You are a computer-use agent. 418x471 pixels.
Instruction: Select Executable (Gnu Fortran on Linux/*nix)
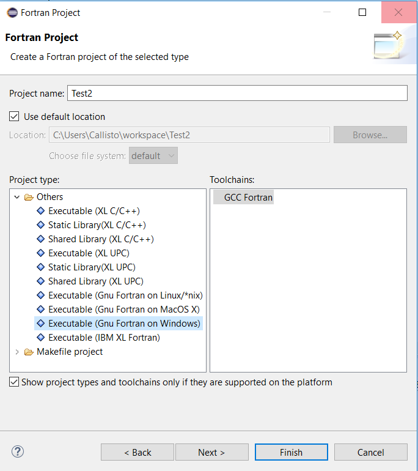point(125,295)
